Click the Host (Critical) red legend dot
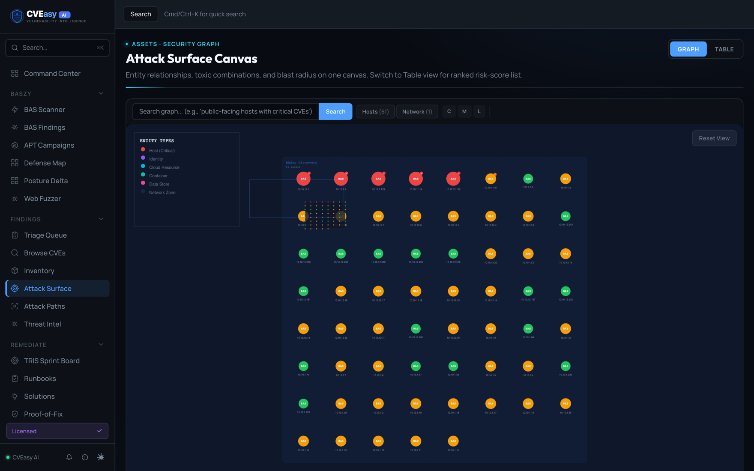The height and width of the screenshot is (471, 754). tap(143, 149)
